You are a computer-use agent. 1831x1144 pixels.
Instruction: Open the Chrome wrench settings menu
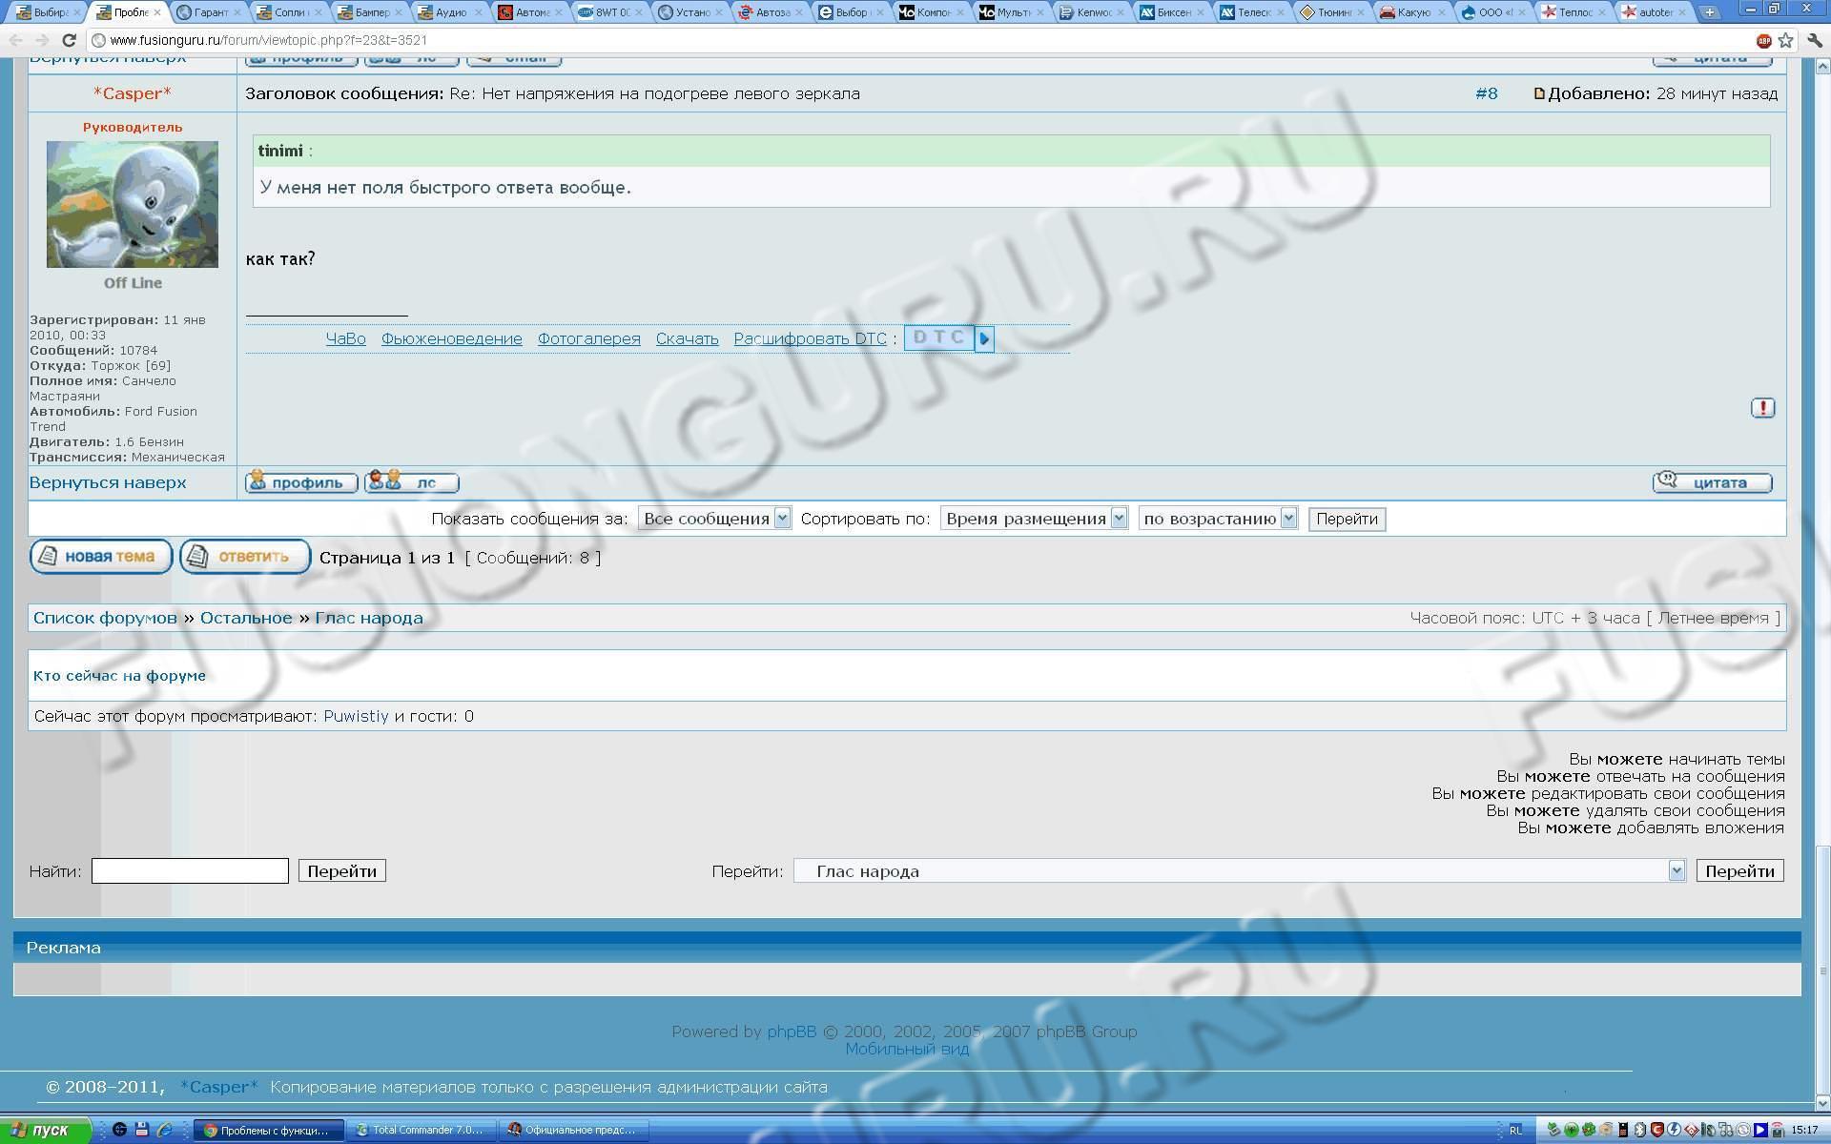[x=1815, y=40]
